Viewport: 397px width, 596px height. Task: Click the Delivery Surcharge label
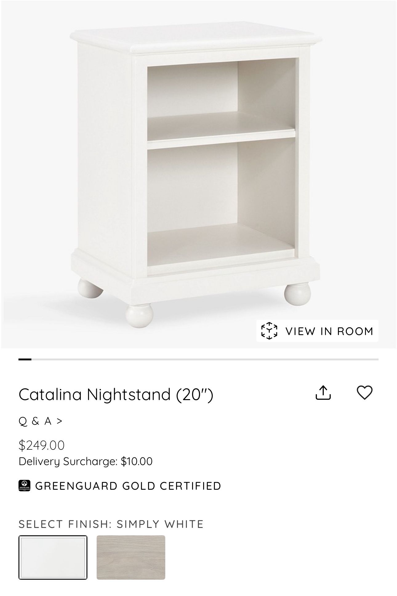68,461
